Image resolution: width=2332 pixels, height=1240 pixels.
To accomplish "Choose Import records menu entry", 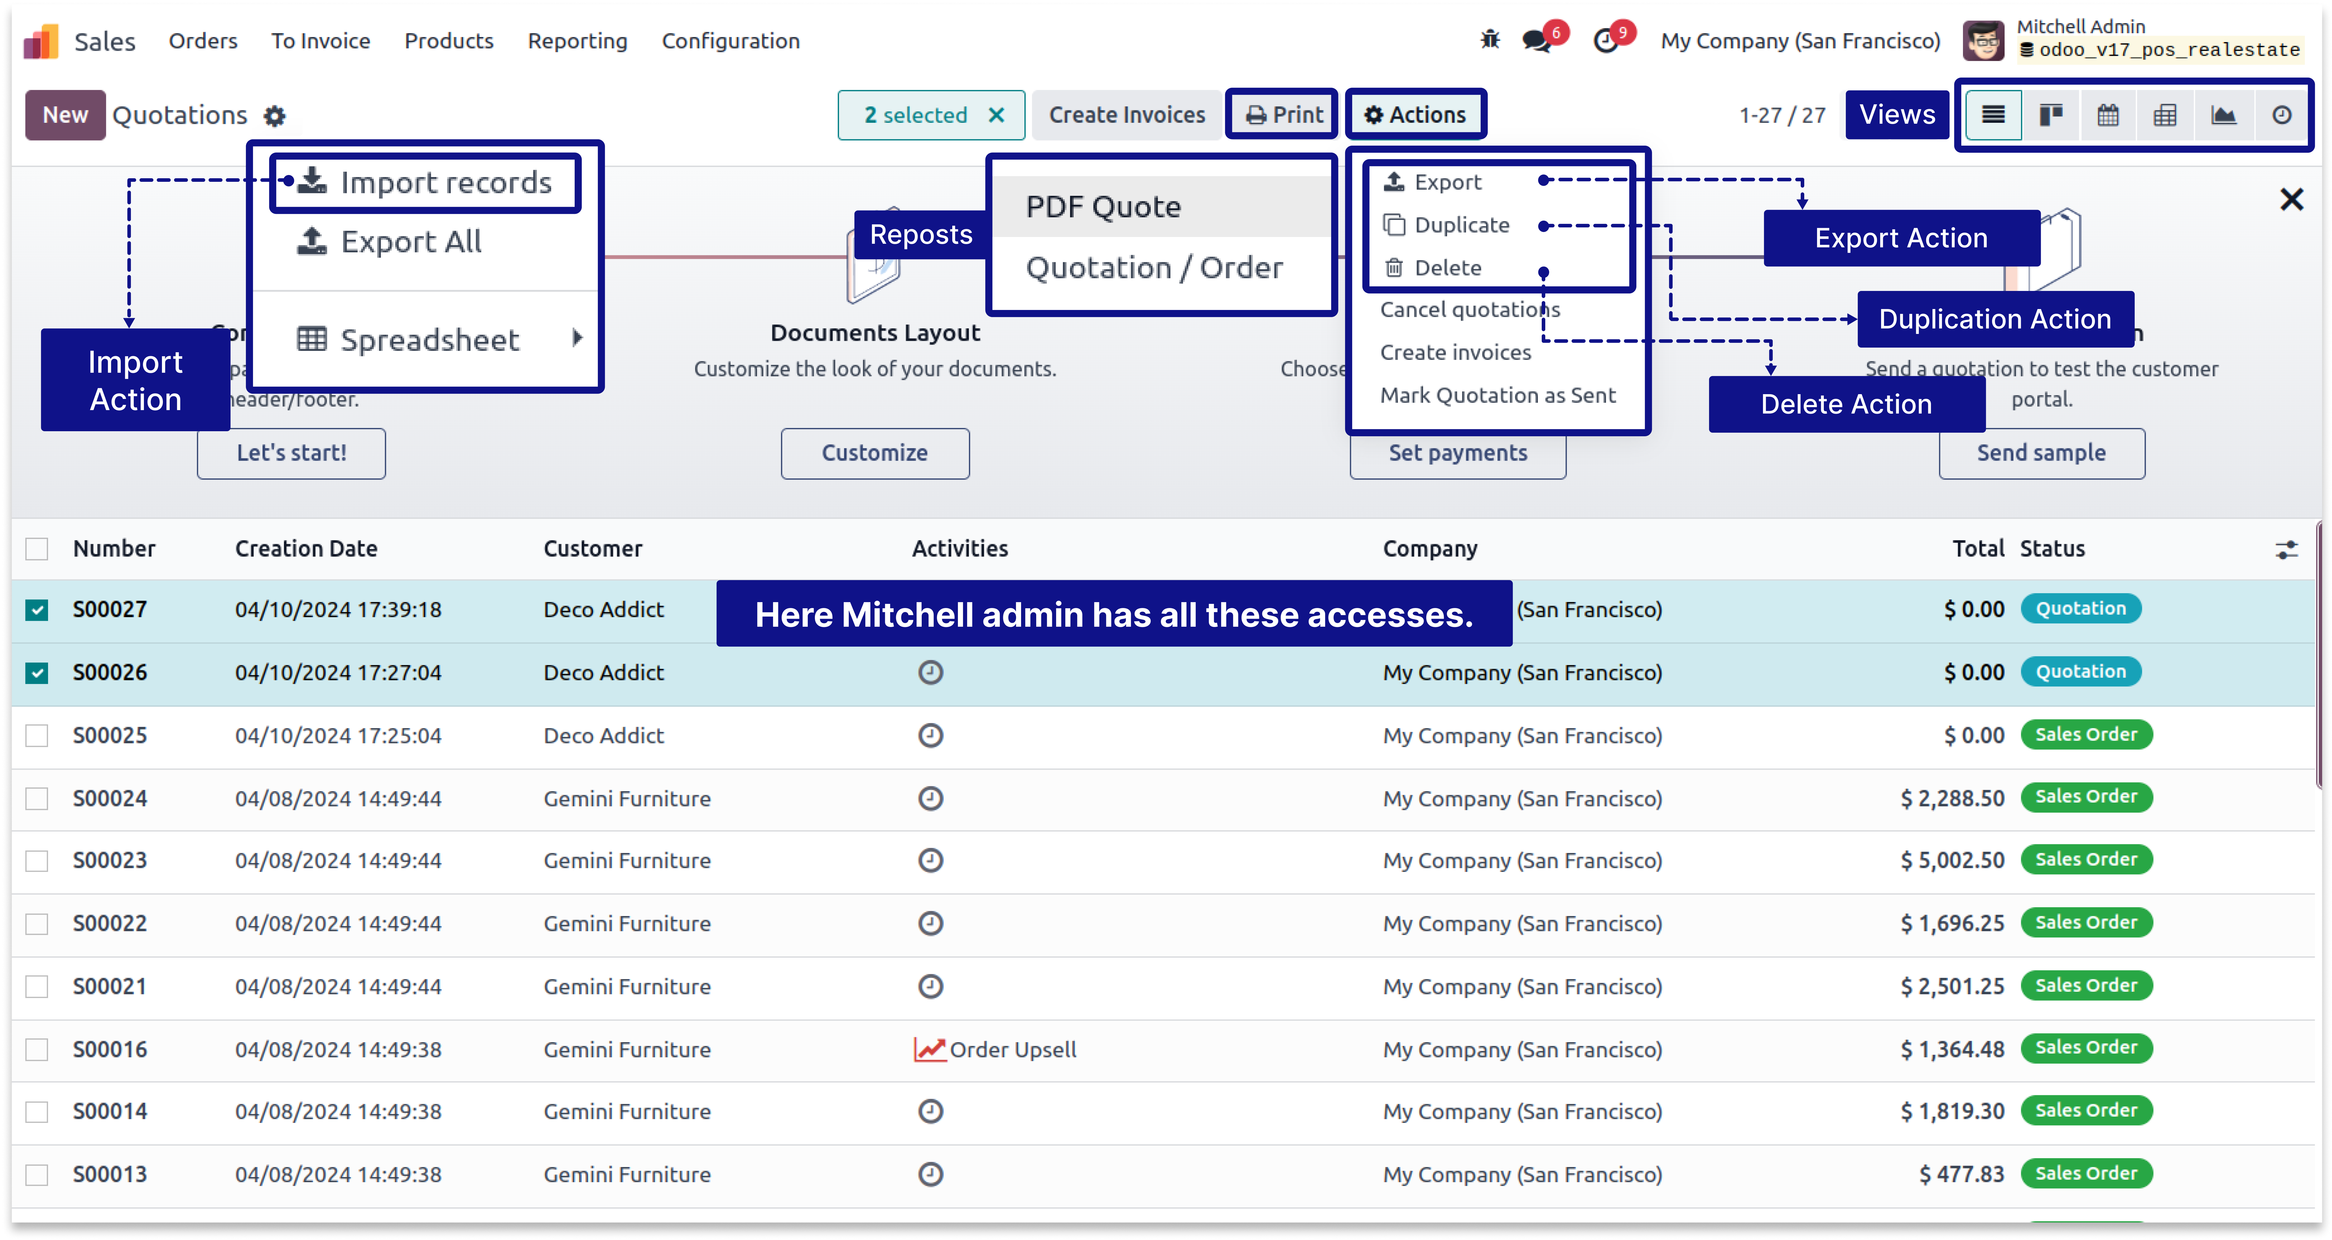I will pyautogui.click(x=425, y=183).
